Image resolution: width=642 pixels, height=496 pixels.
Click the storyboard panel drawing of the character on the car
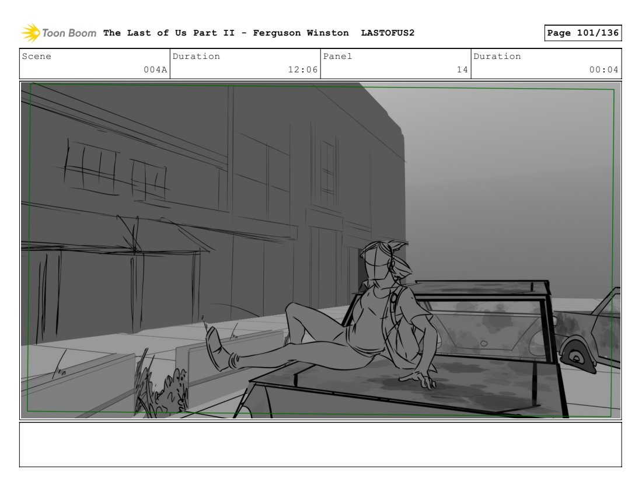tap(320, 250)
